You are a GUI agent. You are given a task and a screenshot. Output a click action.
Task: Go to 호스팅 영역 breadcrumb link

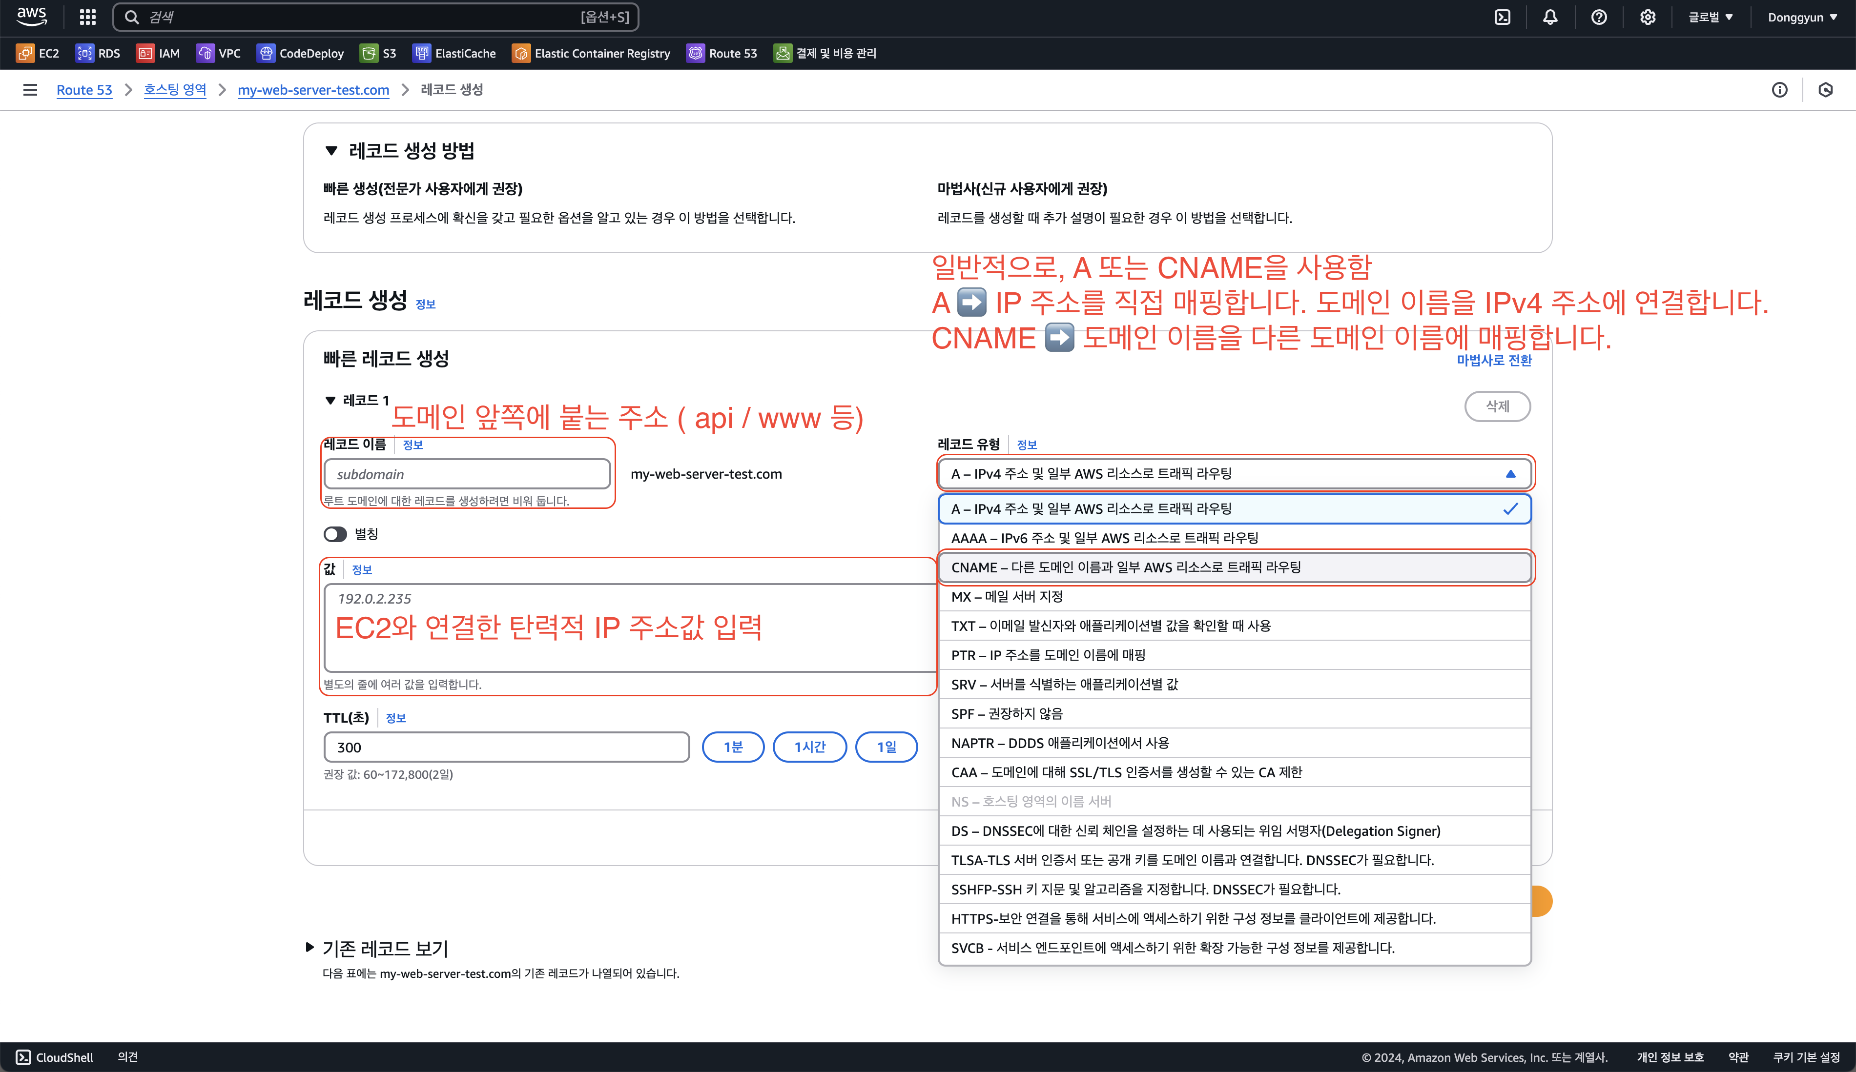(x=175, y=90)
